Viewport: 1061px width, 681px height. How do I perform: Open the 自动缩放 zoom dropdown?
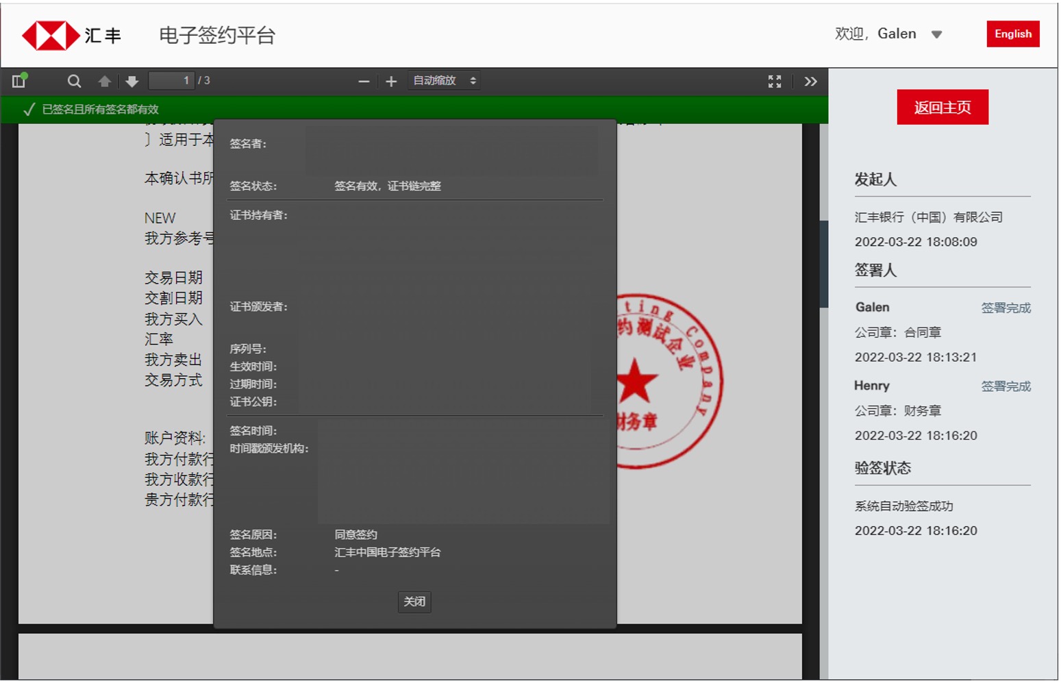444,81
